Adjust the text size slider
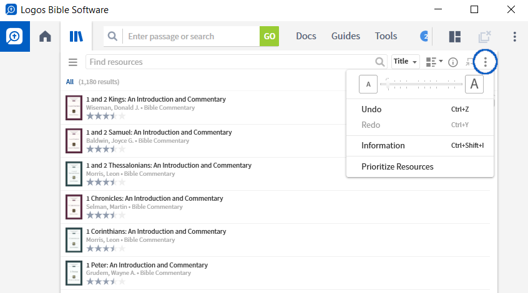This screenshot has width=528, height=293. [421, 84]
